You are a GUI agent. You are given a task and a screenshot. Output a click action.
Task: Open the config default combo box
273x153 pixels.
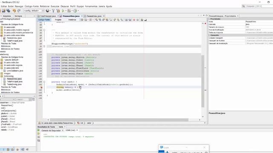(x=34, y=11)
